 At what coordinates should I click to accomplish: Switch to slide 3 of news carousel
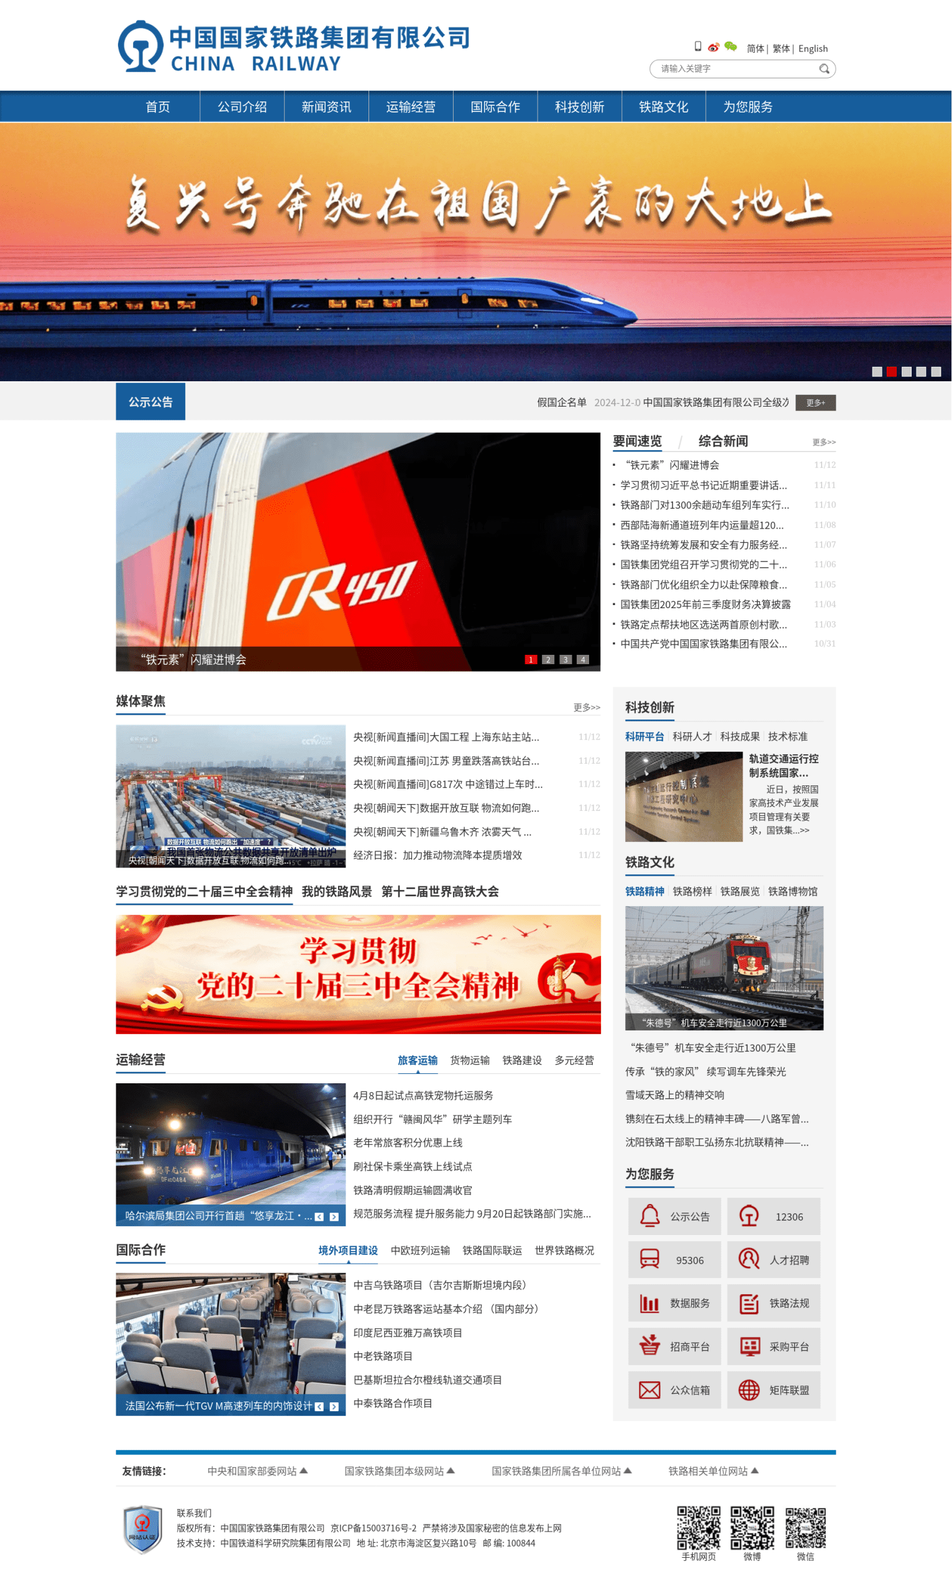(565, 659)
